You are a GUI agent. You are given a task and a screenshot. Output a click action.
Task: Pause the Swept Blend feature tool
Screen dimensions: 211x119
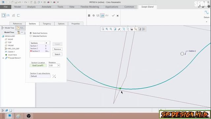click(89, 16)
